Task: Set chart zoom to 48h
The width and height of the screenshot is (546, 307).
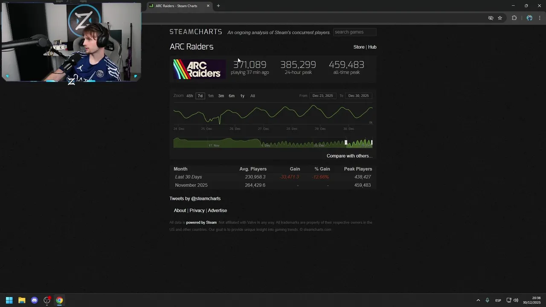Action: [190, 96]
